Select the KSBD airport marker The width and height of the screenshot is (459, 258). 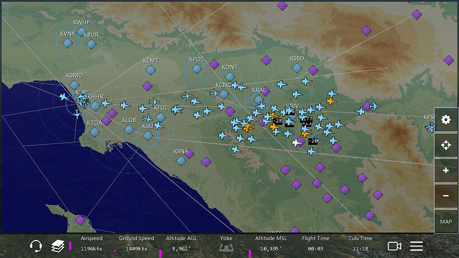(297, 68)
